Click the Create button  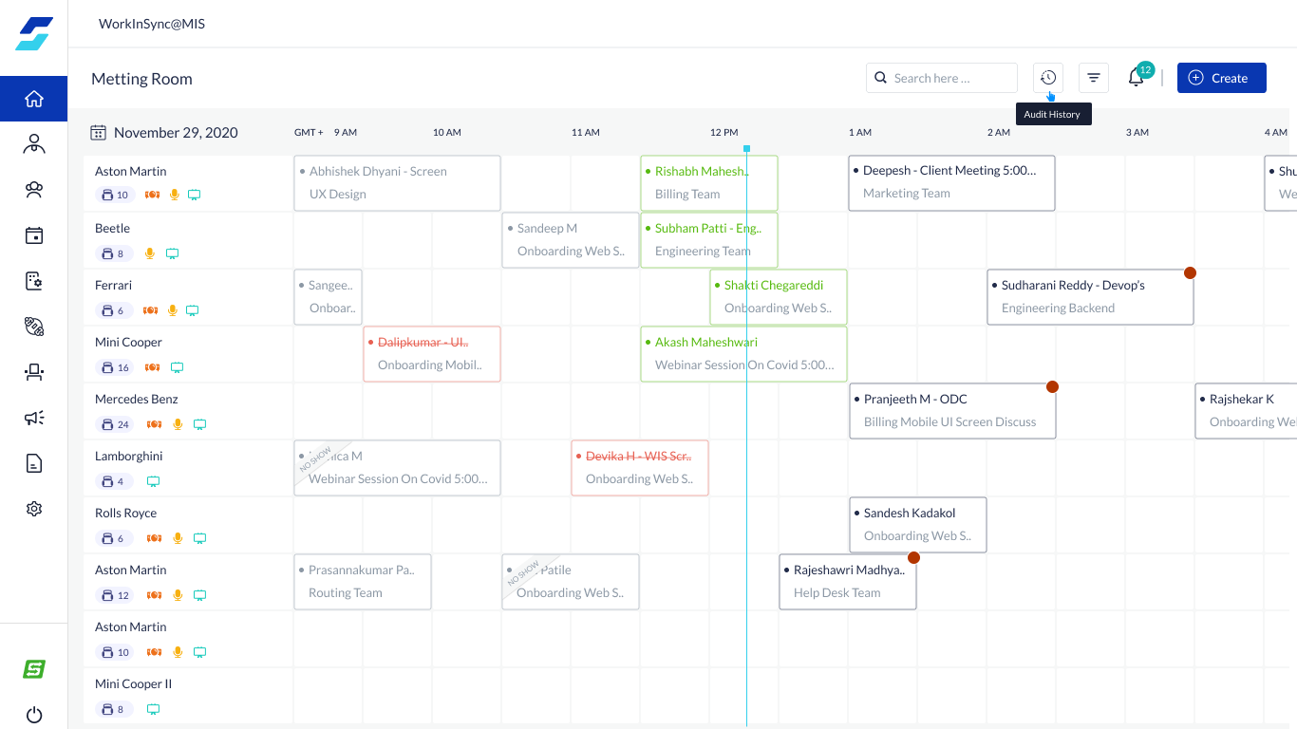(1222, 78)
